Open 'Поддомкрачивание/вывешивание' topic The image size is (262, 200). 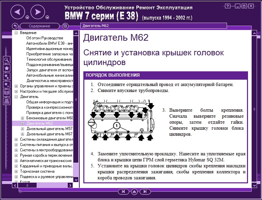[x=50, y=65]
